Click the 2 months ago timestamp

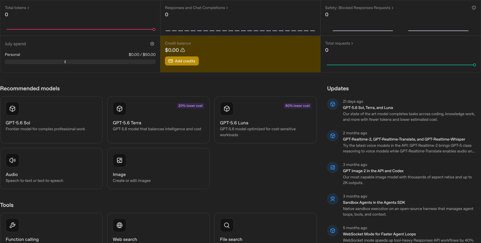click(355, 133)
